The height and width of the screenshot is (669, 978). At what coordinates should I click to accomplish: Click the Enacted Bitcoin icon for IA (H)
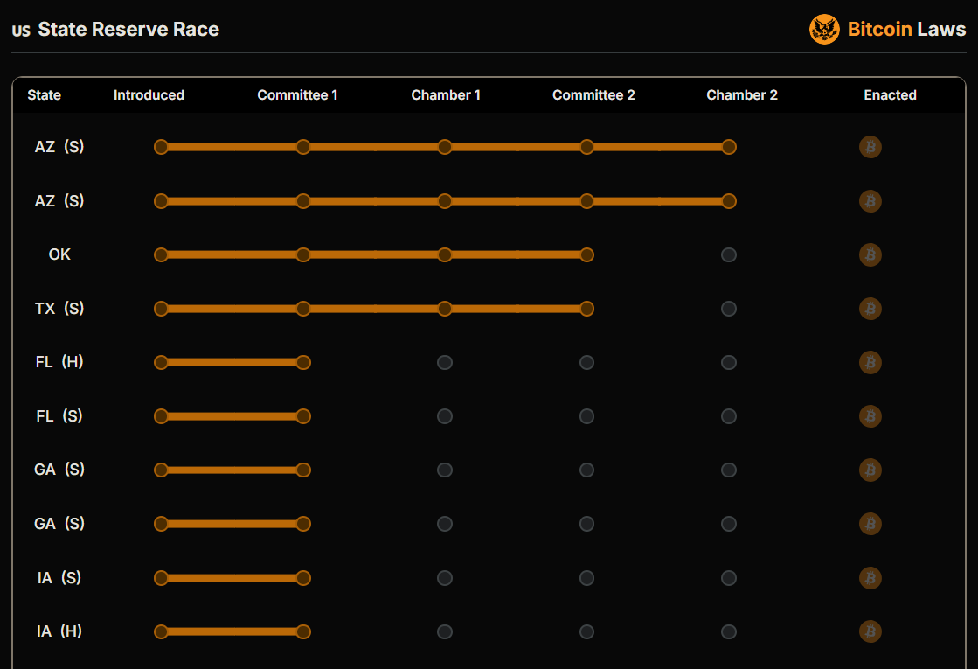(870, 631)
